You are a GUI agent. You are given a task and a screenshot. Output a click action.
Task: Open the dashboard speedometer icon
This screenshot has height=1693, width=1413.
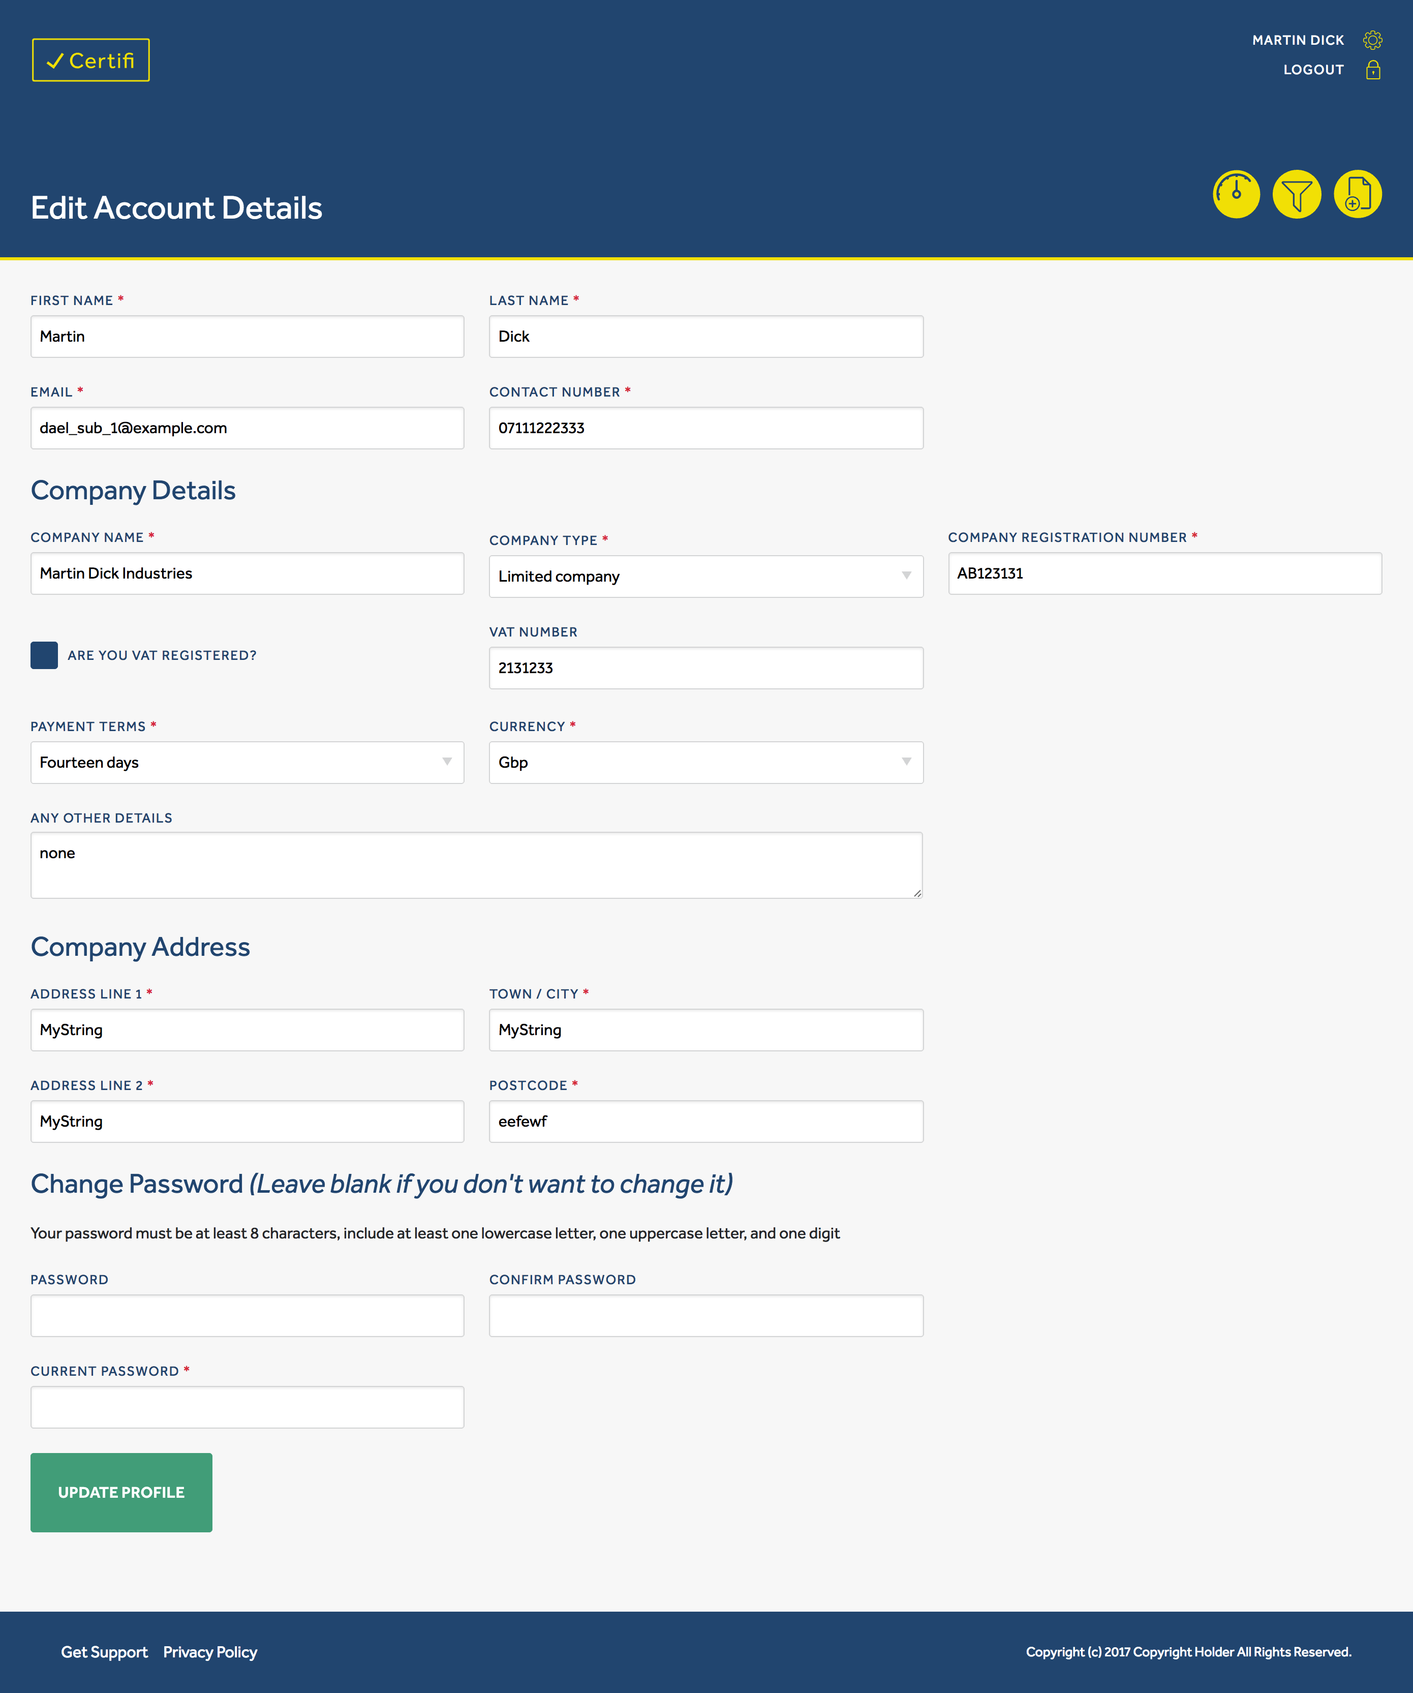click(1236, 194)
